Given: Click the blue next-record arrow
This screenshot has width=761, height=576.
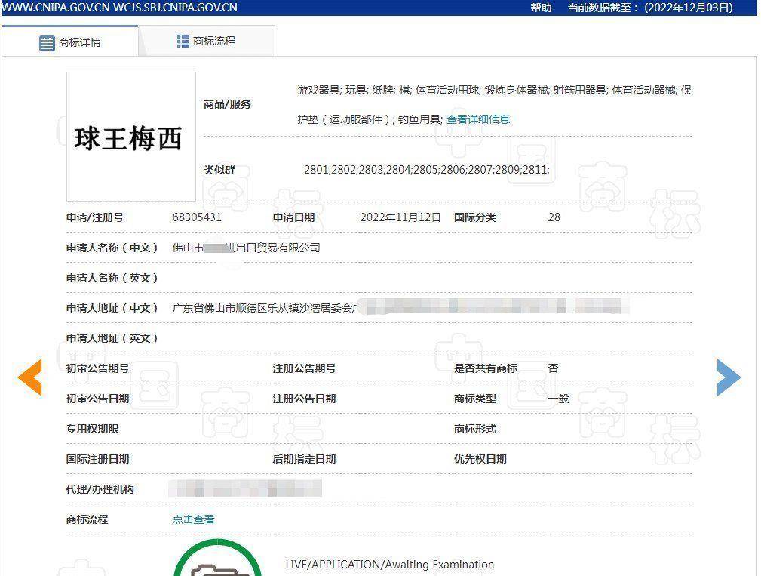Looking at the screenshot, I should pyautogui.click(x=729, y=377).
